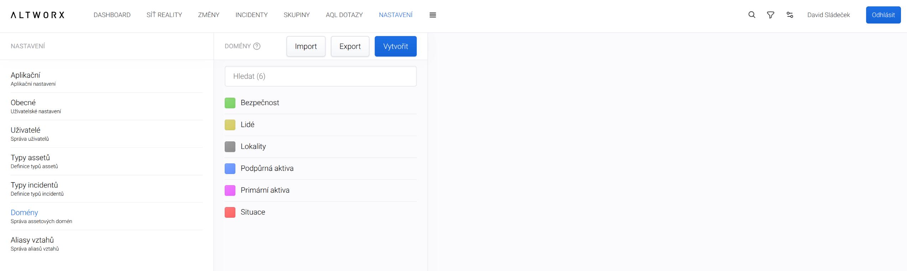Log out with the Odhlásit button
Viewport: 907px width, 271px height.
pos(883,15)
